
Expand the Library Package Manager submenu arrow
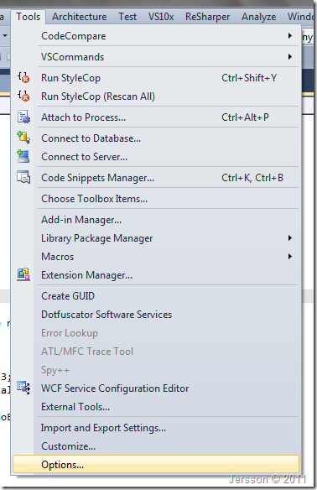coord(290,238)
